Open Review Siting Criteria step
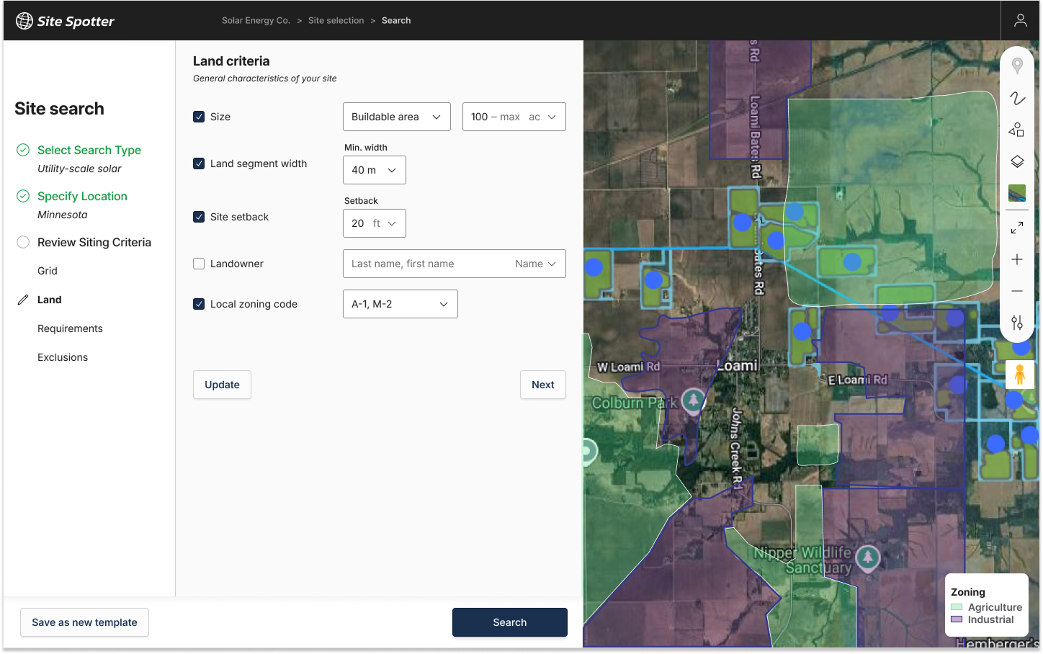Screen dimensions: 1043x654 pos(94,242)
